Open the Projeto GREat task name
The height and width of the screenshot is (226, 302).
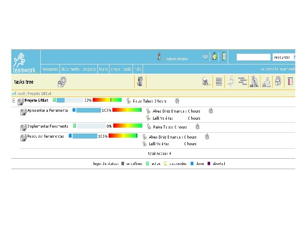pyautogui.click(x=36, y=100)
